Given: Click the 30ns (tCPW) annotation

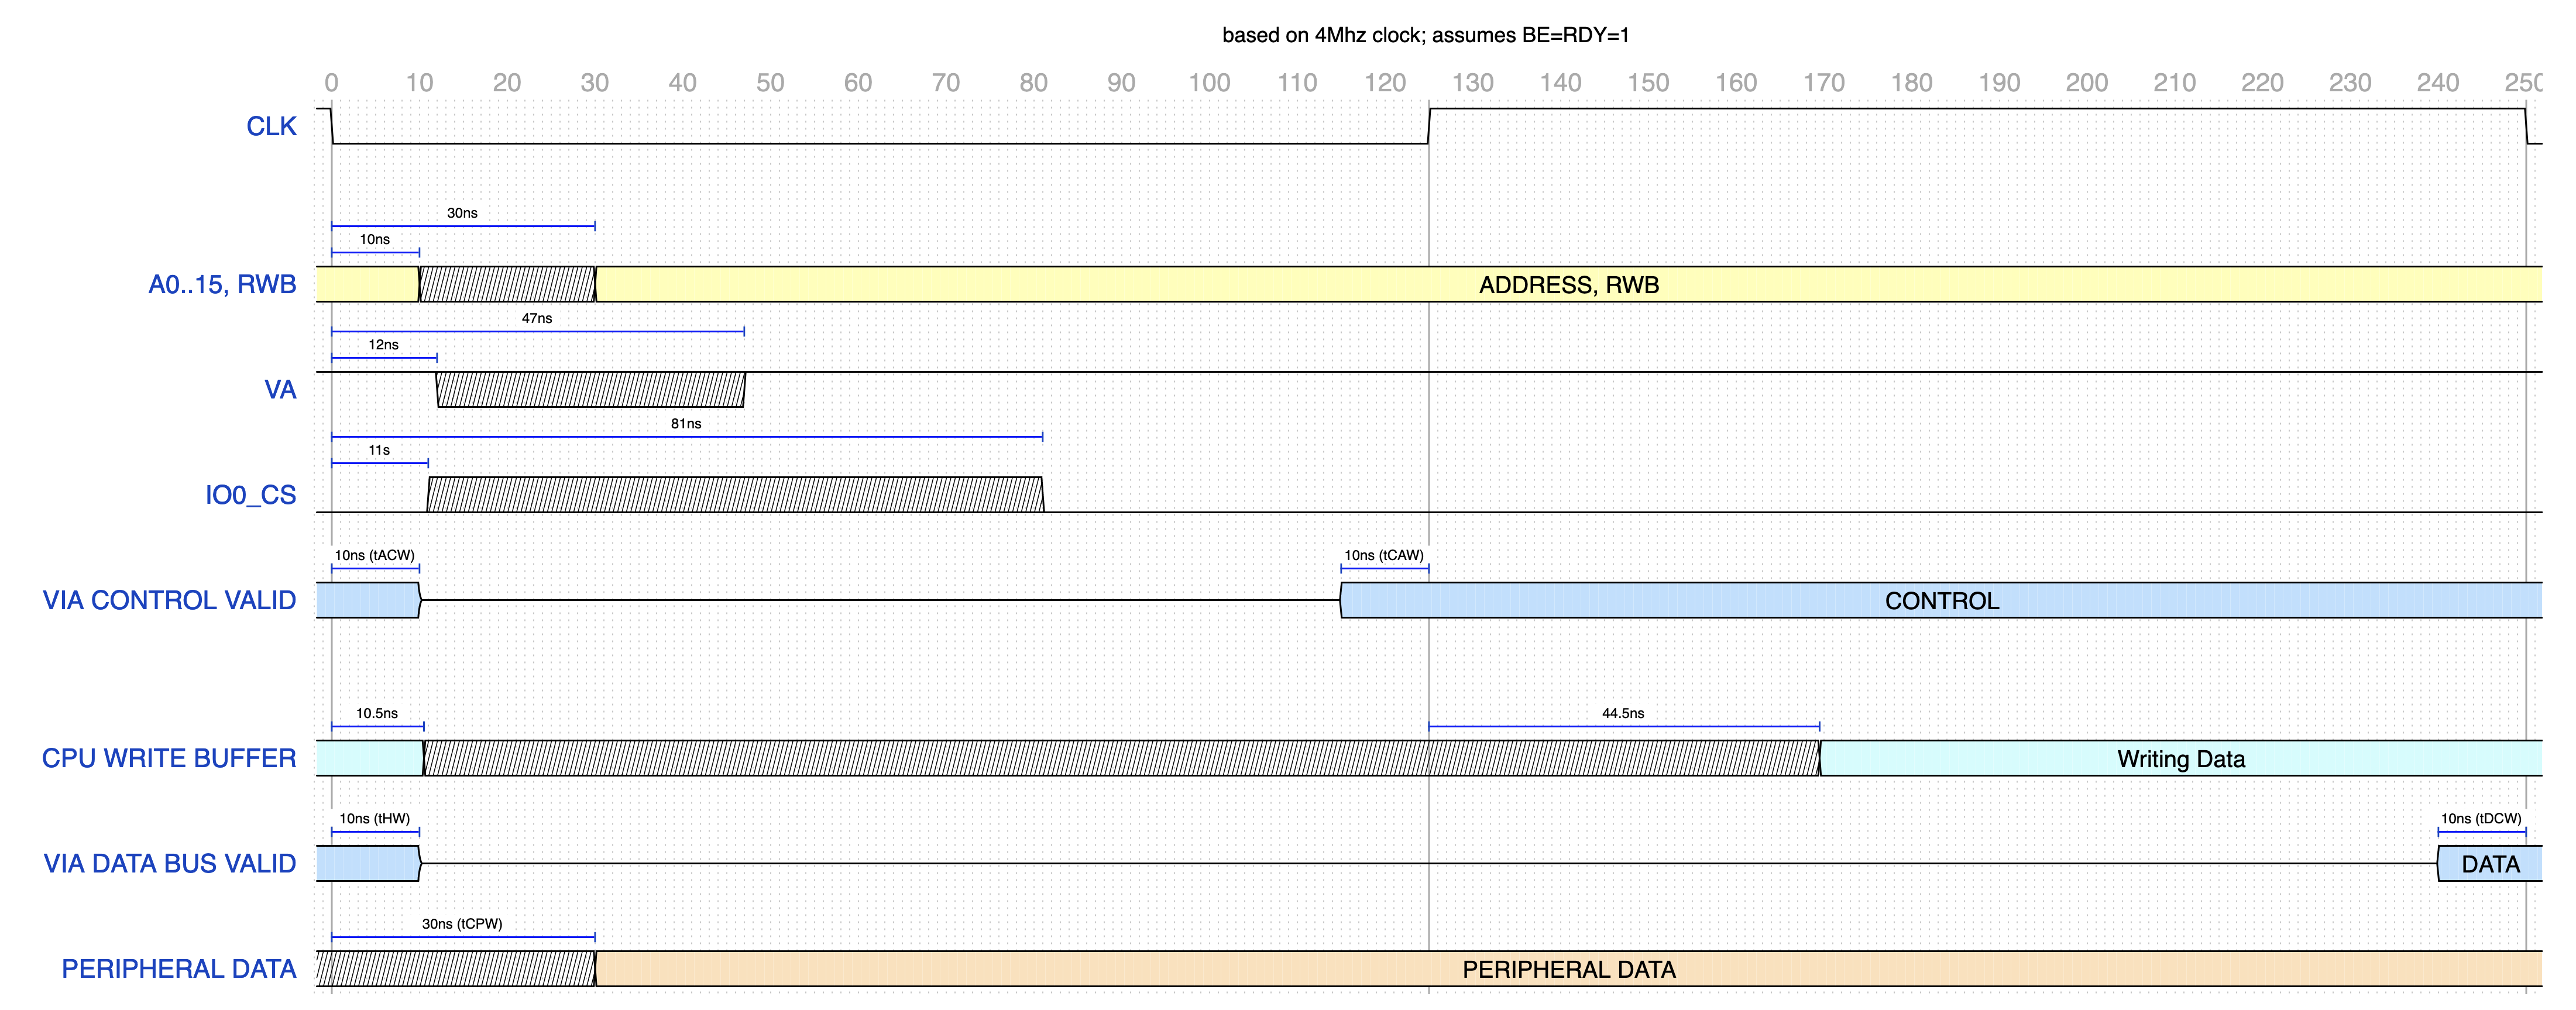Looking at the screenshot, I should pos(462,924).
